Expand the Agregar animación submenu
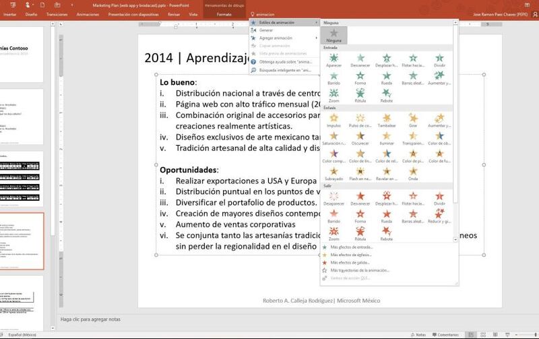The width and height of the screenshot is (539, 339). coord(284,38)
